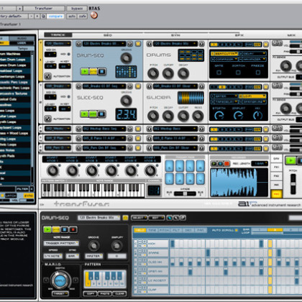Open automation icon on the 120_Electro track
The height and width of the screenshot is (302, 302).
(47, 76)
